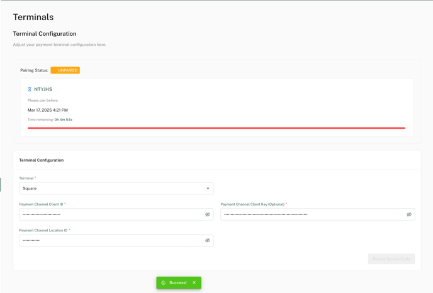Select the NTYJHS pairing code text
433x293 pixels.
pyautogui.click(x=43, y=90)
